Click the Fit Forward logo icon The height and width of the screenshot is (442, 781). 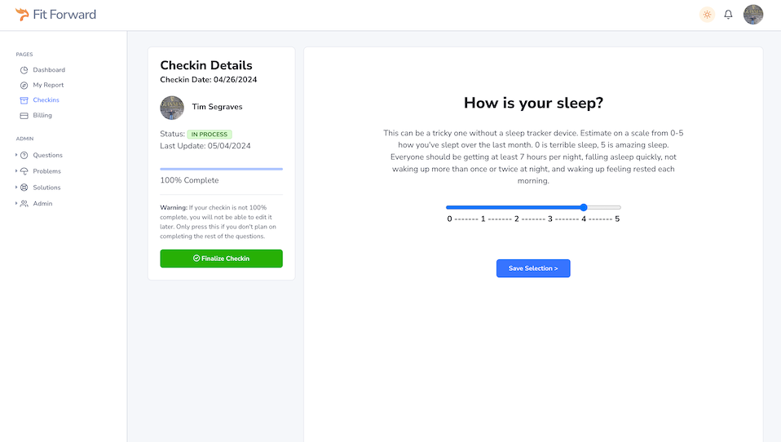21,15
